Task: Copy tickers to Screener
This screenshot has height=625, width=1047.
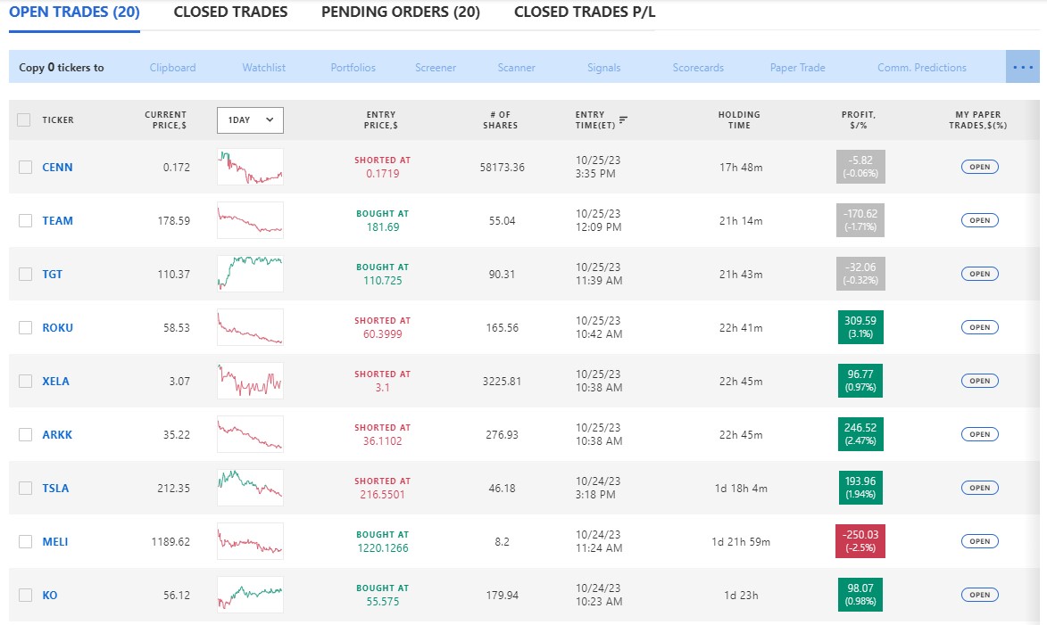Action: [436, 68]
